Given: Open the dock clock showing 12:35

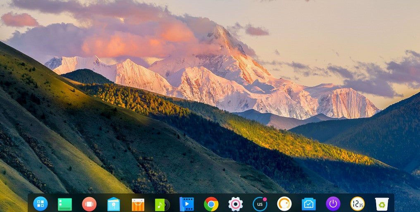Looking at the screenshot, I should click(x=357, y=204).
